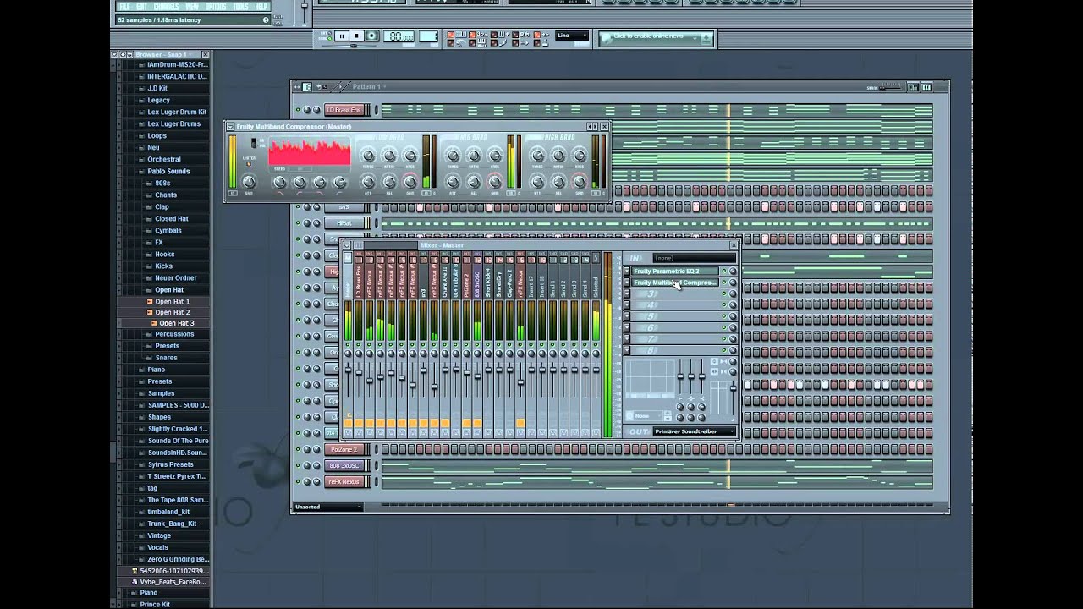Open the mixer IN (none) input dropdown
The height and width of the screenshot is (609, 1083).
(693, 258)
